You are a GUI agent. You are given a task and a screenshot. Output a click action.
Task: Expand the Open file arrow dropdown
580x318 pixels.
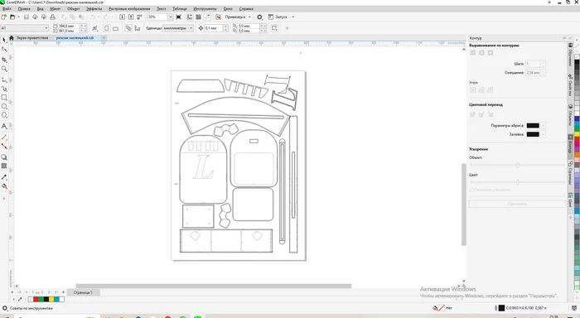point(18,17)
